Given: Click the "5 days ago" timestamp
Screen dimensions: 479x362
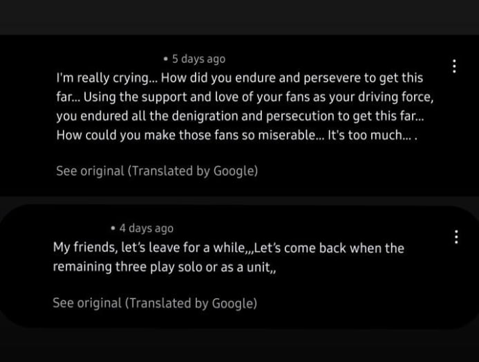Looking at the screenshot, I should [198, 59].
